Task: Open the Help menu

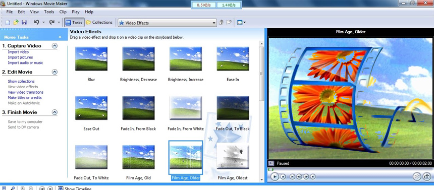Action: tap(89, 12)
